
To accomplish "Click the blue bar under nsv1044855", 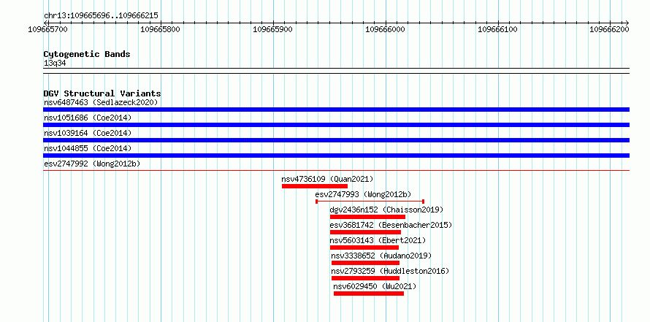I will pos(336,156).
